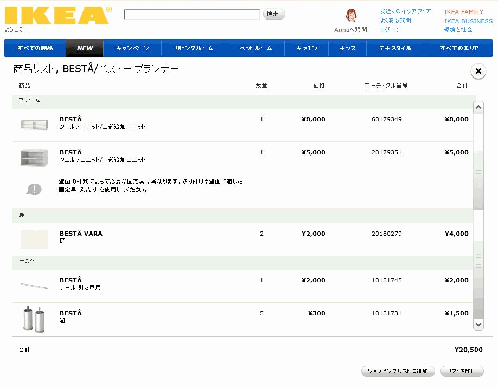Click the お近くのイケアストア link
Viewport: 498px width, 387px height.
coord(406,11)
